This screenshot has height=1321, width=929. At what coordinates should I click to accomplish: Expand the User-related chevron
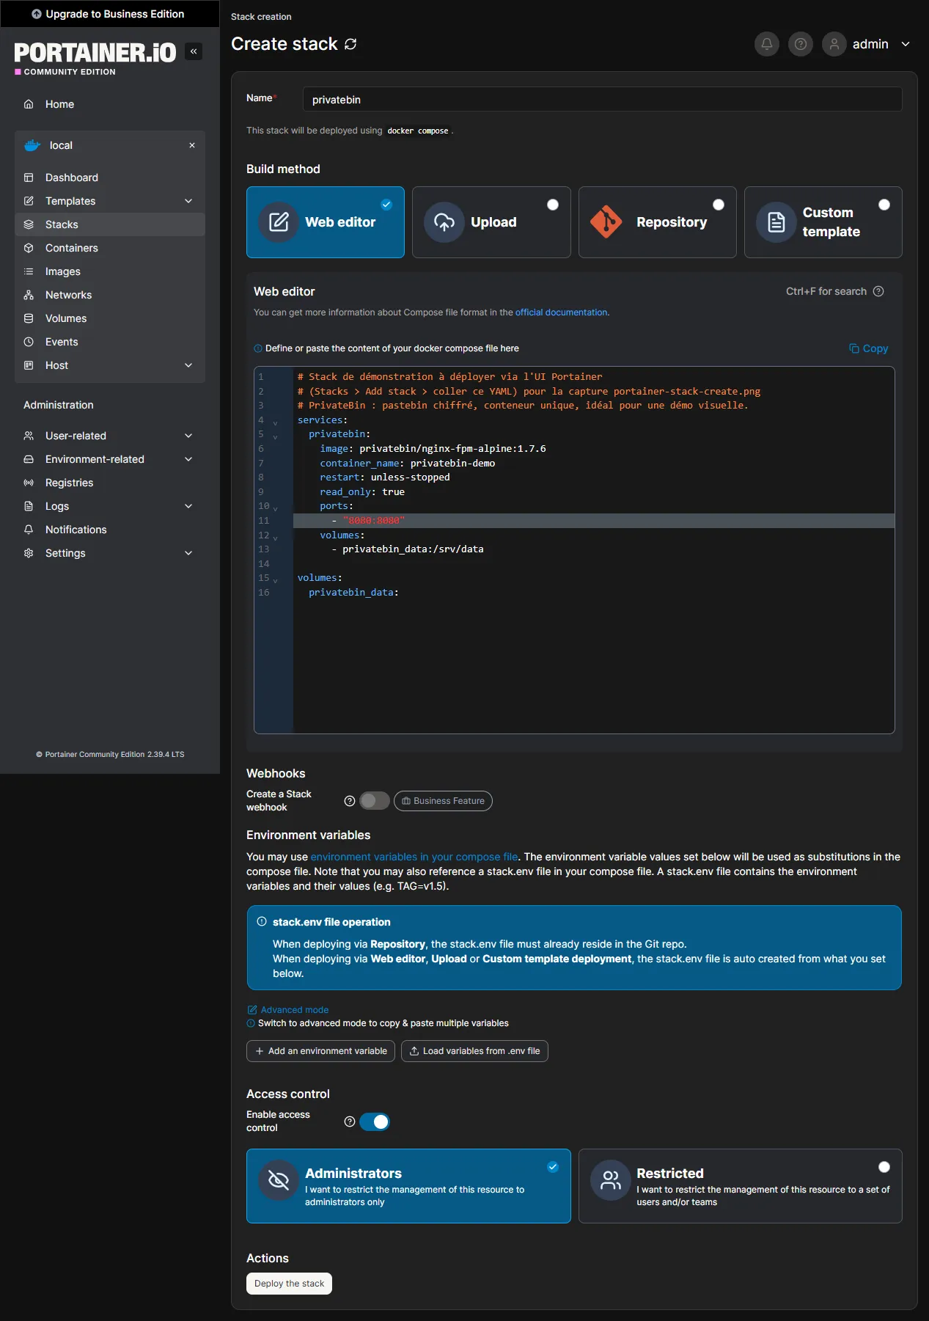(188, 436)
